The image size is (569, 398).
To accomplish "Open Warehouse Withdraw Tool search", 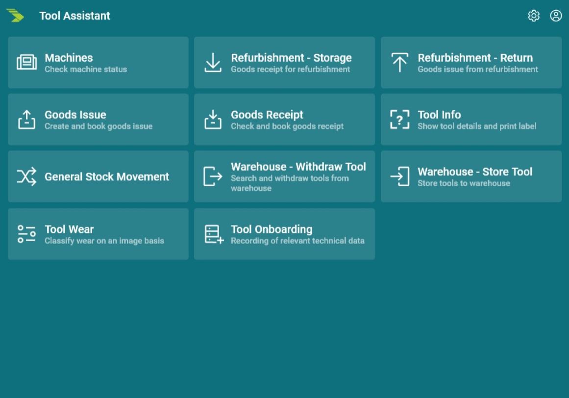I will click(284, 176).
